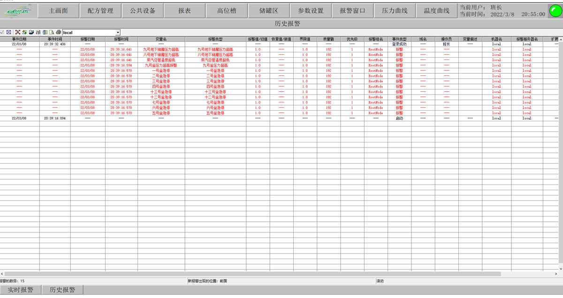Click the red-cornered select icon in alarm toolbar

tap(18, 32)
